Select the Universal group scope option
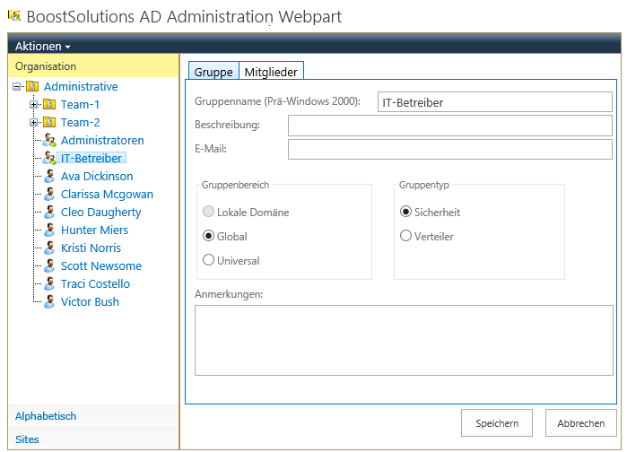Image resolution: width=627 pixels, height=452 pixels. click(x=208, y=260)
